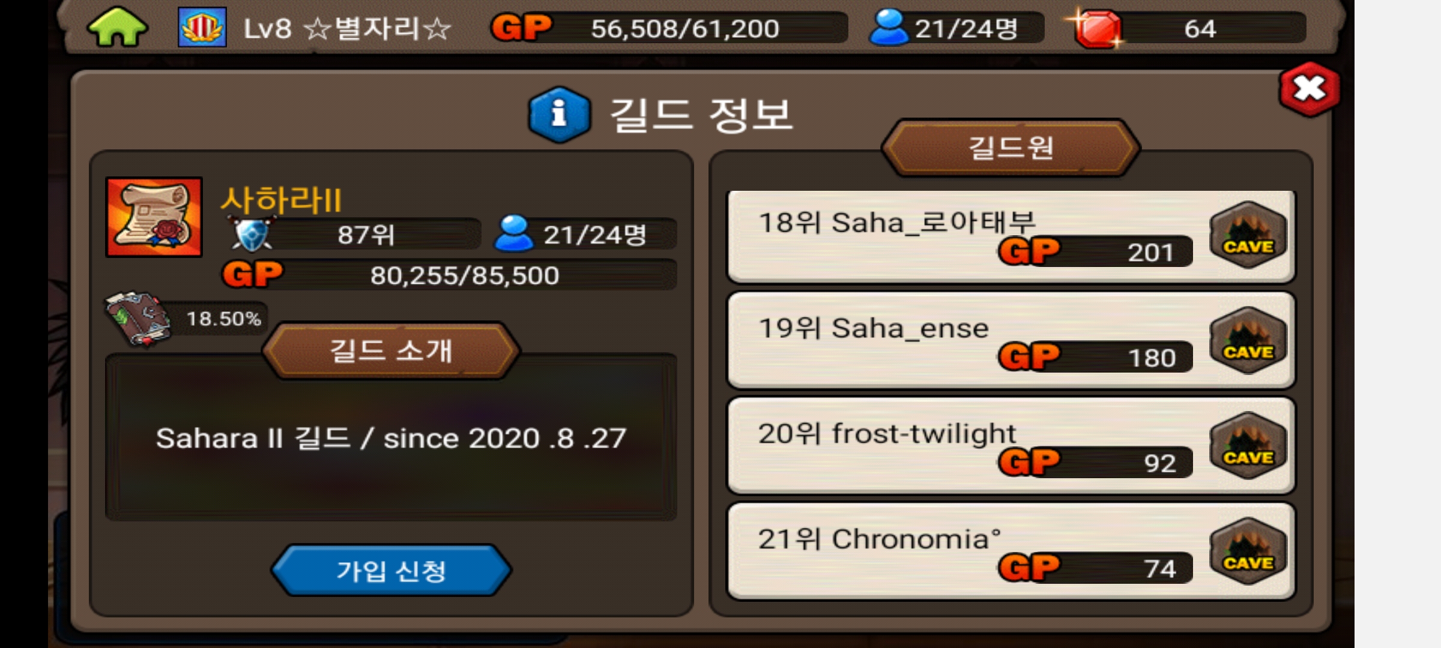Click the ☆별자리☆ guild emblem icon
Image resolution: width=1441 pixels, height=648 pixels.
(x=202, y=27)
